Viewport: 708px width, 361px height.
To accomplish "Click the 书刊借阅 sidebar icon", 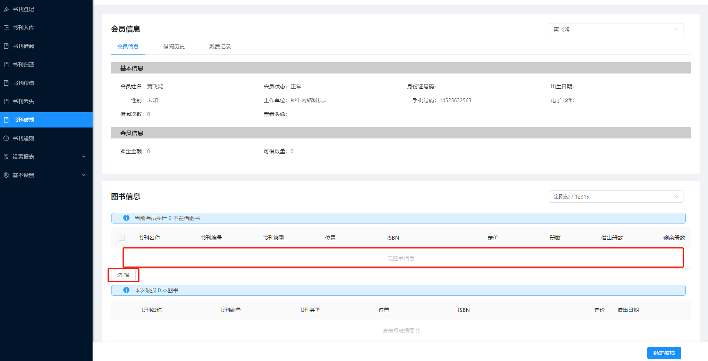I will [6, 46].
